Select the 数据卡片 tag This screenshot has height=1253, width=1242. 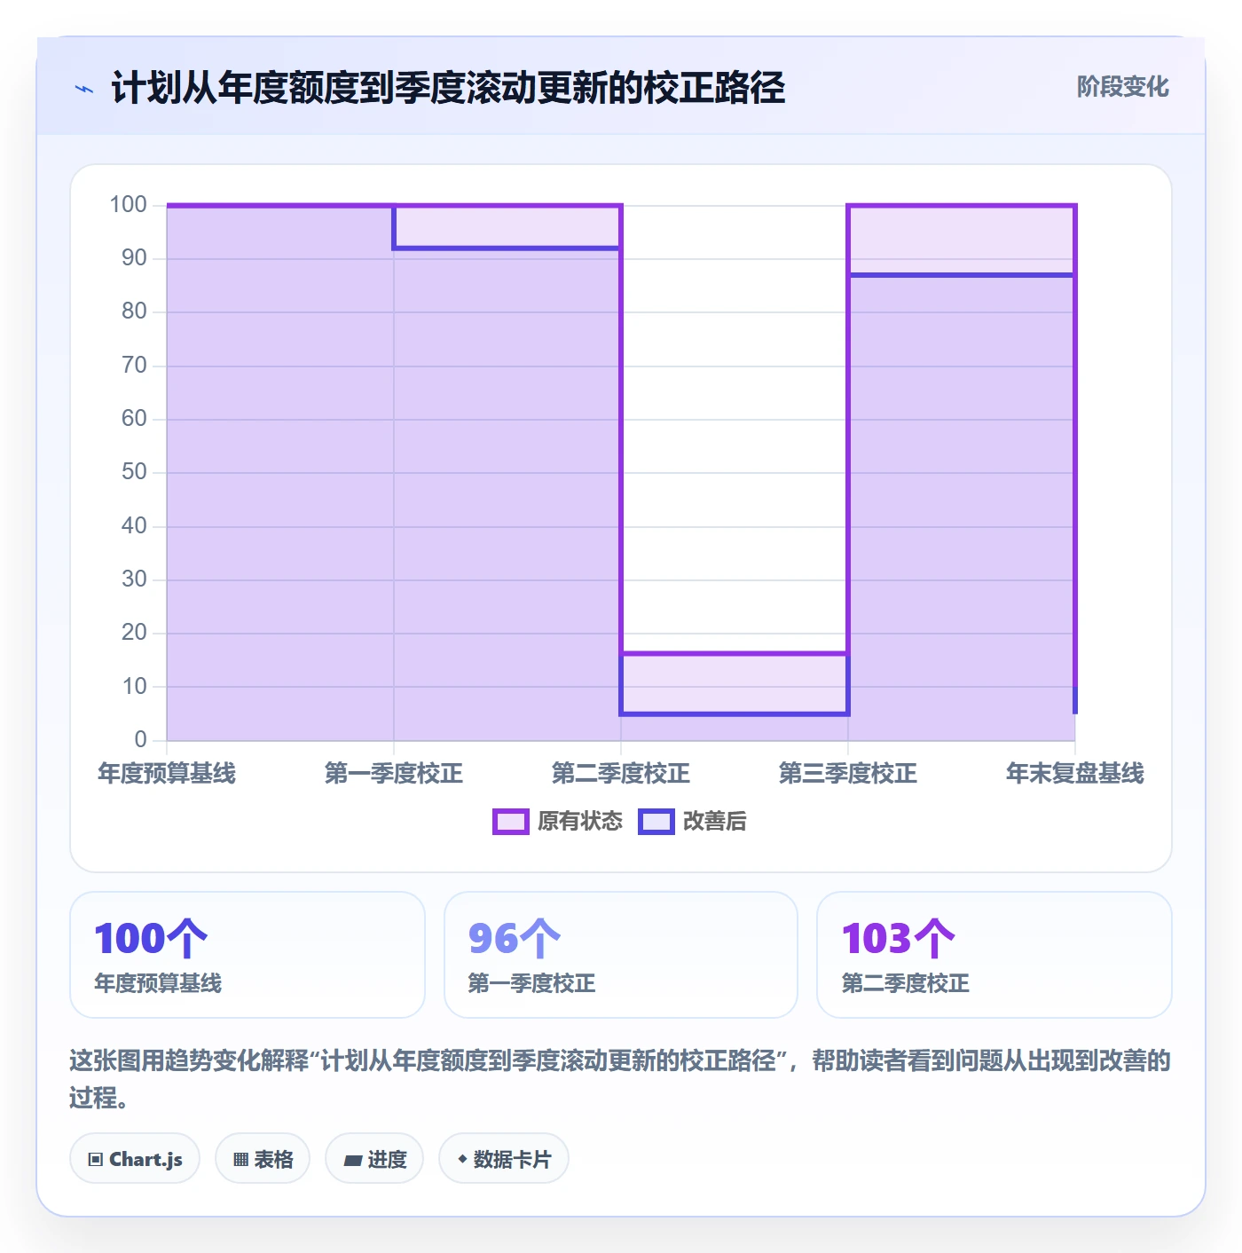pyautogui.click(x=504, y=1159)
